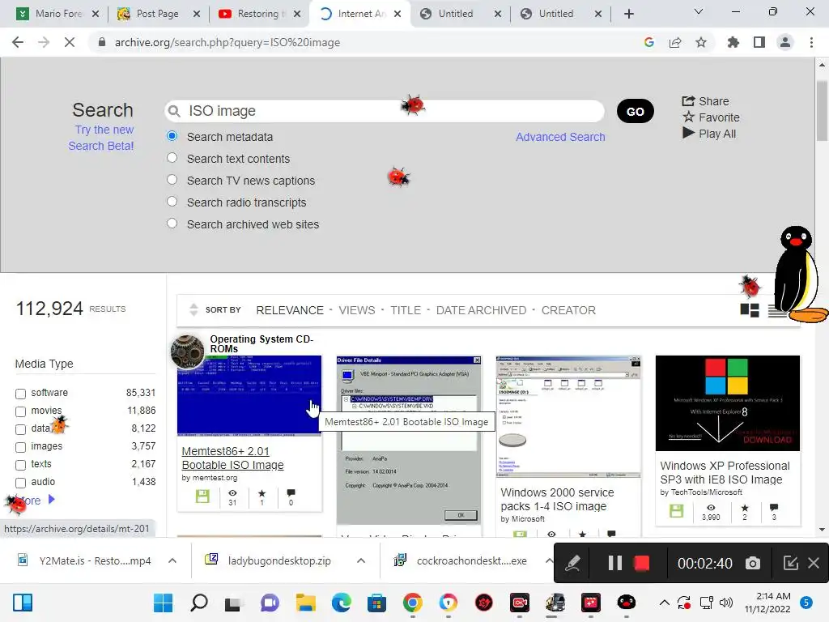Click the GO search button
The height and width of the screenshot is (622, 829).
point(635,111)
